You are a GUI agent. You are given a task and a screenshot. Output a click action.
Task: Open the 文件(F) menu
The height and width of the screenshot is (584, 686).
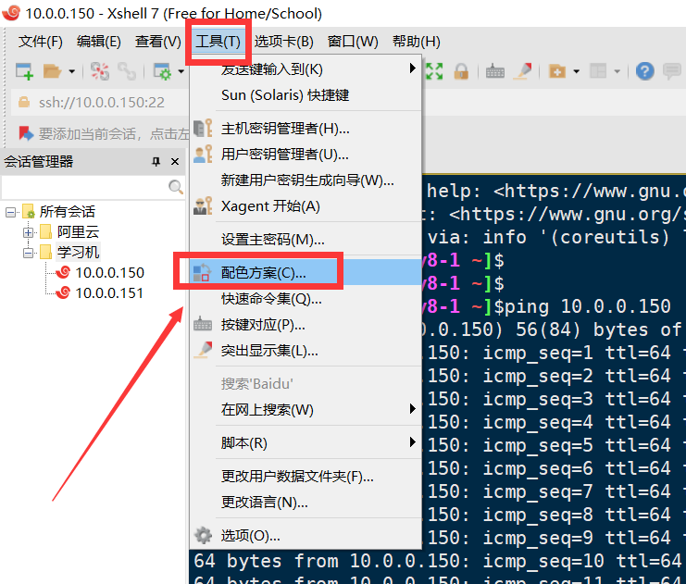click(40, 42)
